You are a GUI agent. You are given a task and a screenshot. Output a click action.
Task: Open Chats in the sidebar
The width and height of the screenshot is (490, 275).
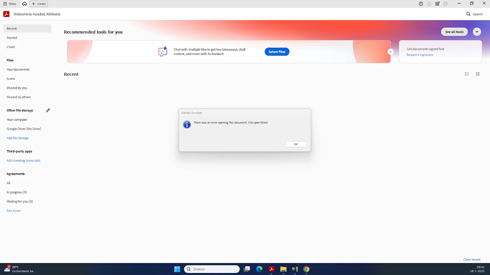(11, 47)
